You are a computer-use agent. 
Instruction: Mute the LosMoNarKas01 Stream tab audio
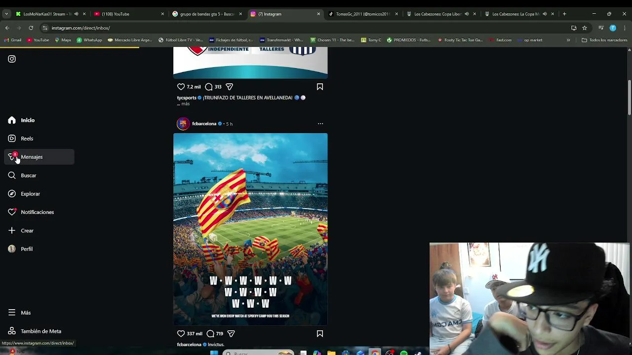click(76, 14)
